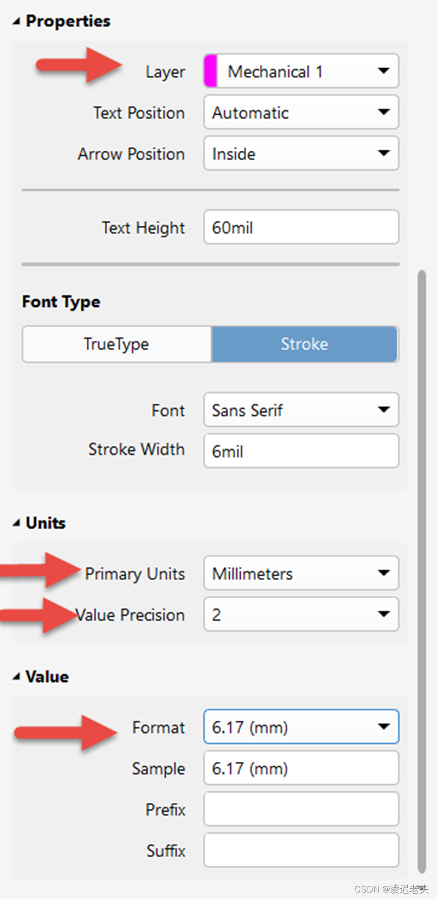
Task: Open the Primary Units dropdown
Action: [301, 573]
